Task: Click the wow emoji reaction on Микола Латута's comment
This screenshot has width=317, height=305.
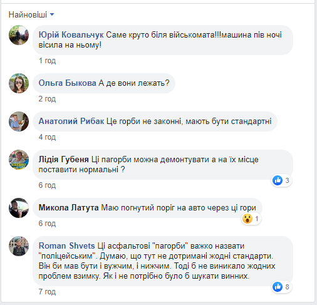Action: point(247,219)
